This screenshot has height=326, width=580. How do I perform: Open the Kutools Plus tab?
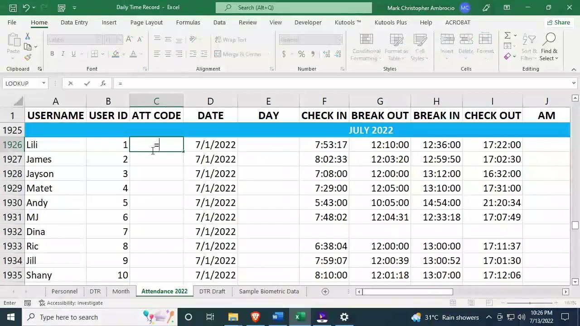click(391, 22)
